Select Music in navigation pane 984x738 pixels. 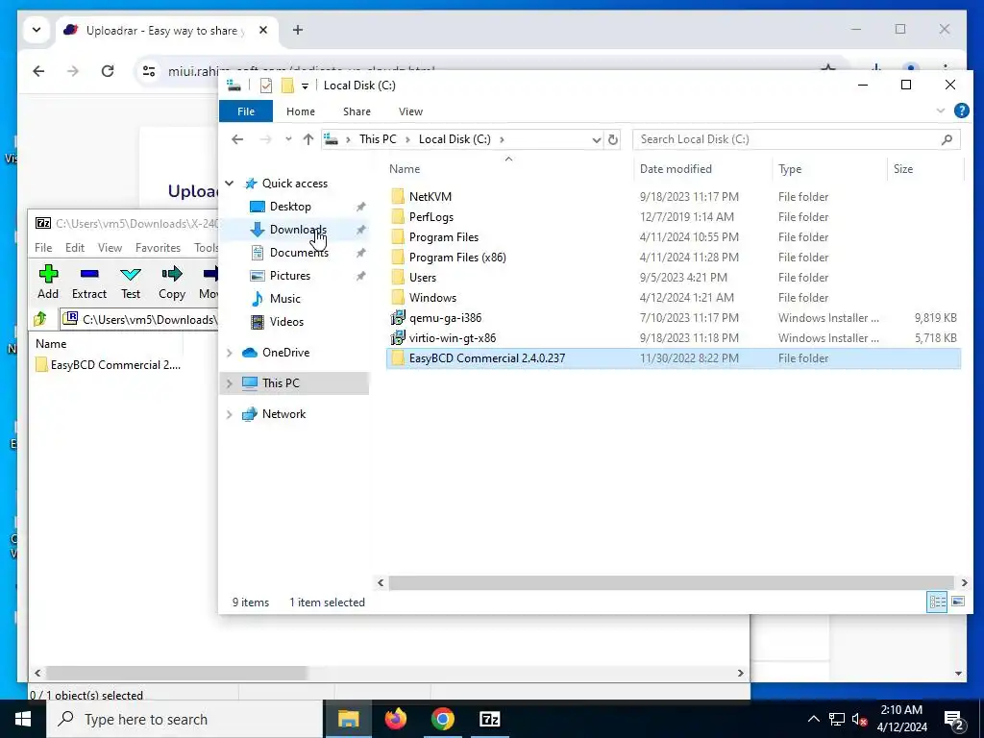point(284,299)
